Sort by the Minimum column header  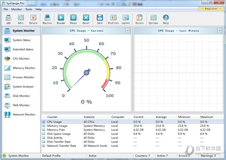pyautogui.click(x=184, y=117)
